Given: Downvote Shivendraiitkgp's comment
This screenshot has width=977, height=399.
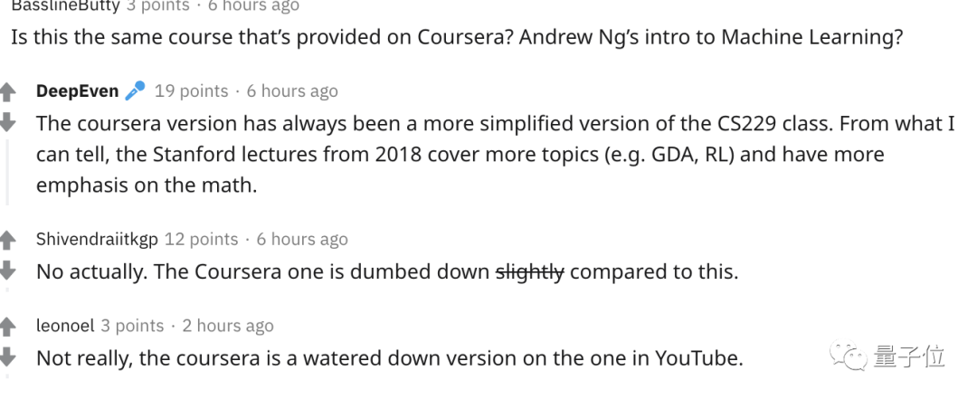Looking at the screenshot, I should 7,270.
